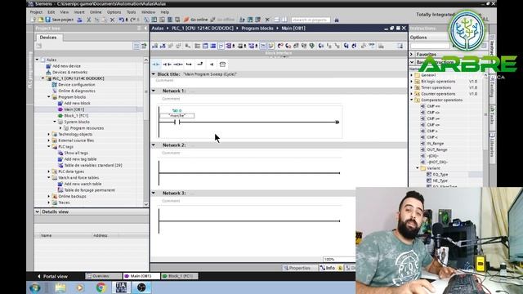This screenshot has width=523, height=294.
Task: Click the Close all networks icon
Action: pos(212,46)
